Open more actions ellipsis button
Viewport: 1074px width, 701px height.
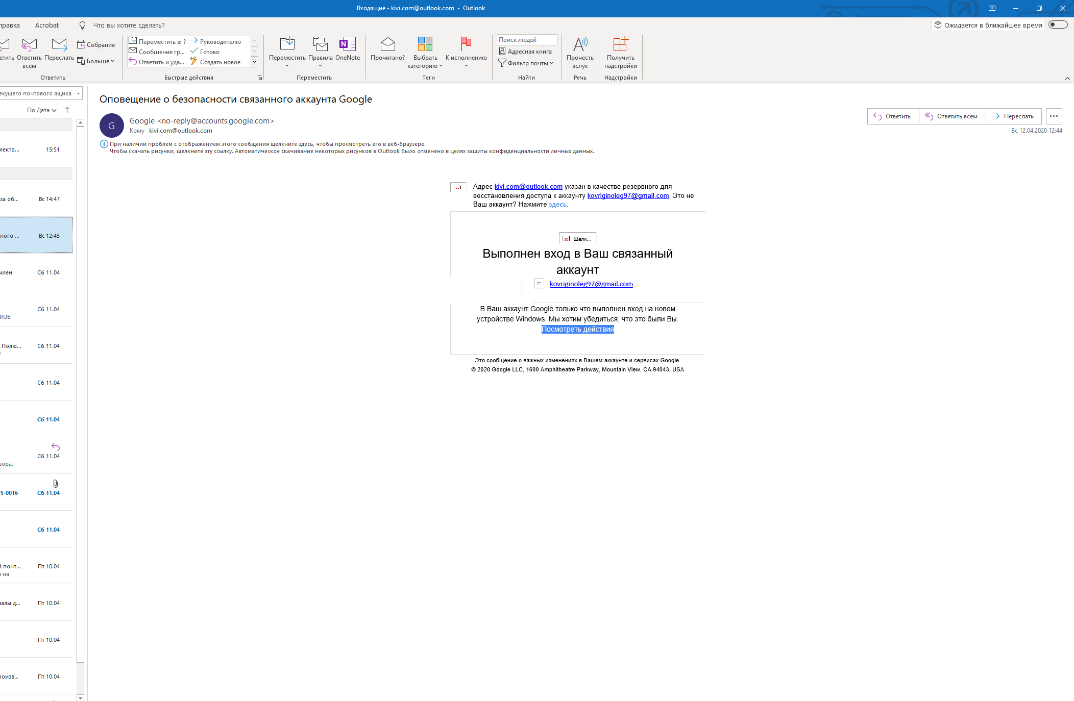point(1054,116)
